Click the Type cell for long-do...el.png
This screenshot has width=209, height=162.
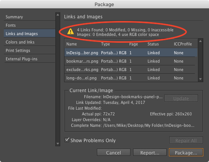tap(114, 78)
